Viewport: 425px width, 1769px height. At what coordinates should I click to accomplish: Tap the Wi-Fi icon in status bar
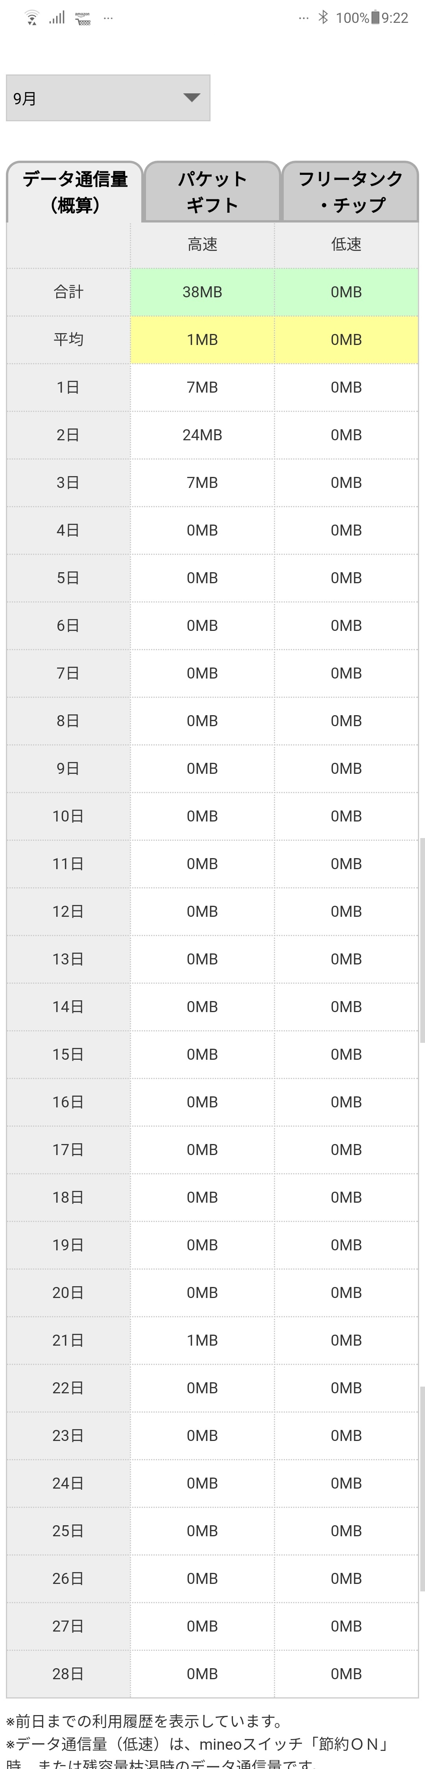pyautogui.click(x=31, y=19)
